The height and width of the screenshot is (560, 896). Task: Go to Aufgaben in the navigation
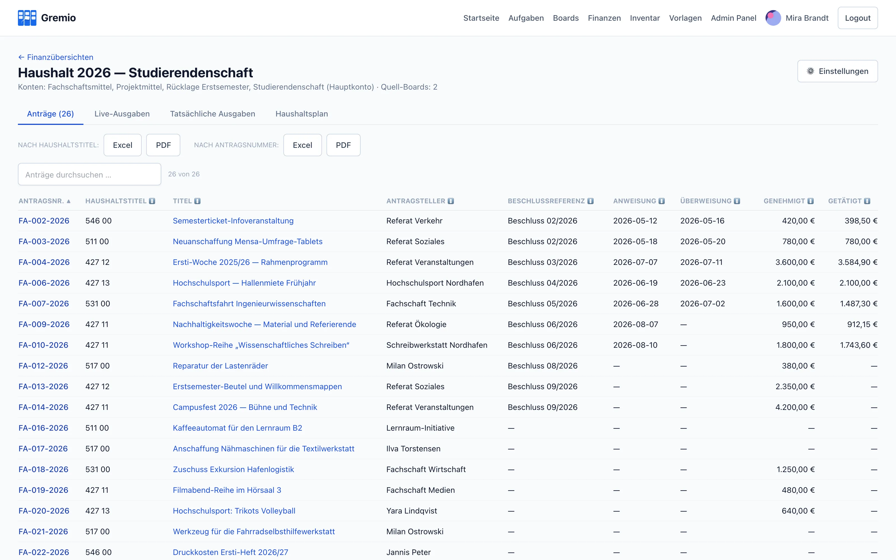tap(526, 18)
